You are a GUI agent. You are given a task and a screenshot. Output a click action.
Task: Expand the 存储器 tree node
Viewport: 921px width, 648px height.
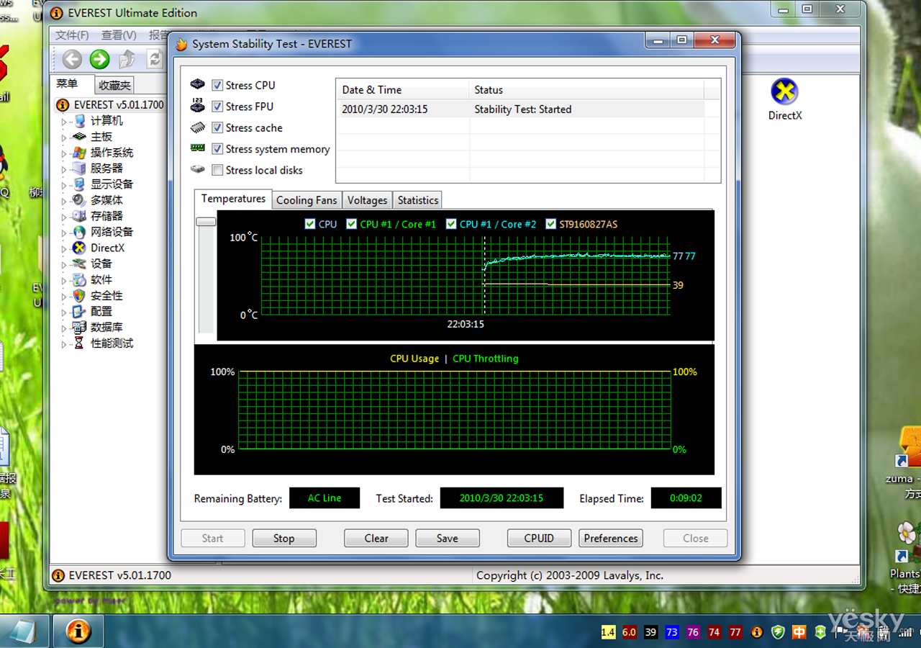pos(64,216)
